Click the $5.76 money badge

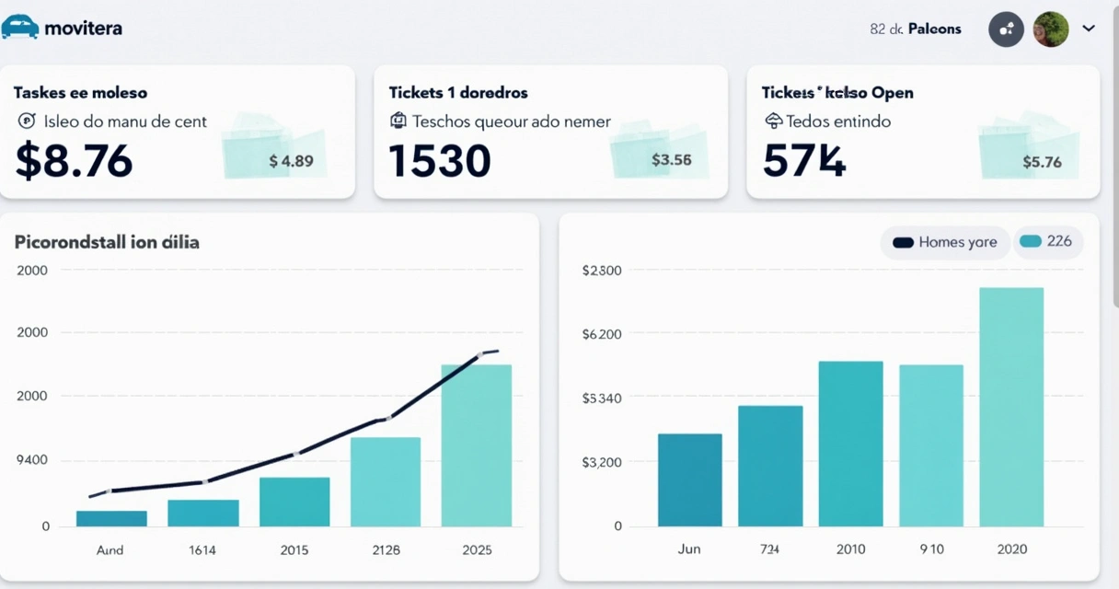click(1043, 162)
